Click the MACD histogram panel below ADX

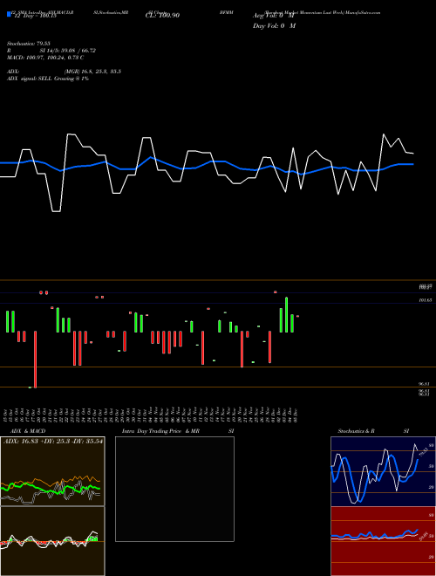(52, 541)
